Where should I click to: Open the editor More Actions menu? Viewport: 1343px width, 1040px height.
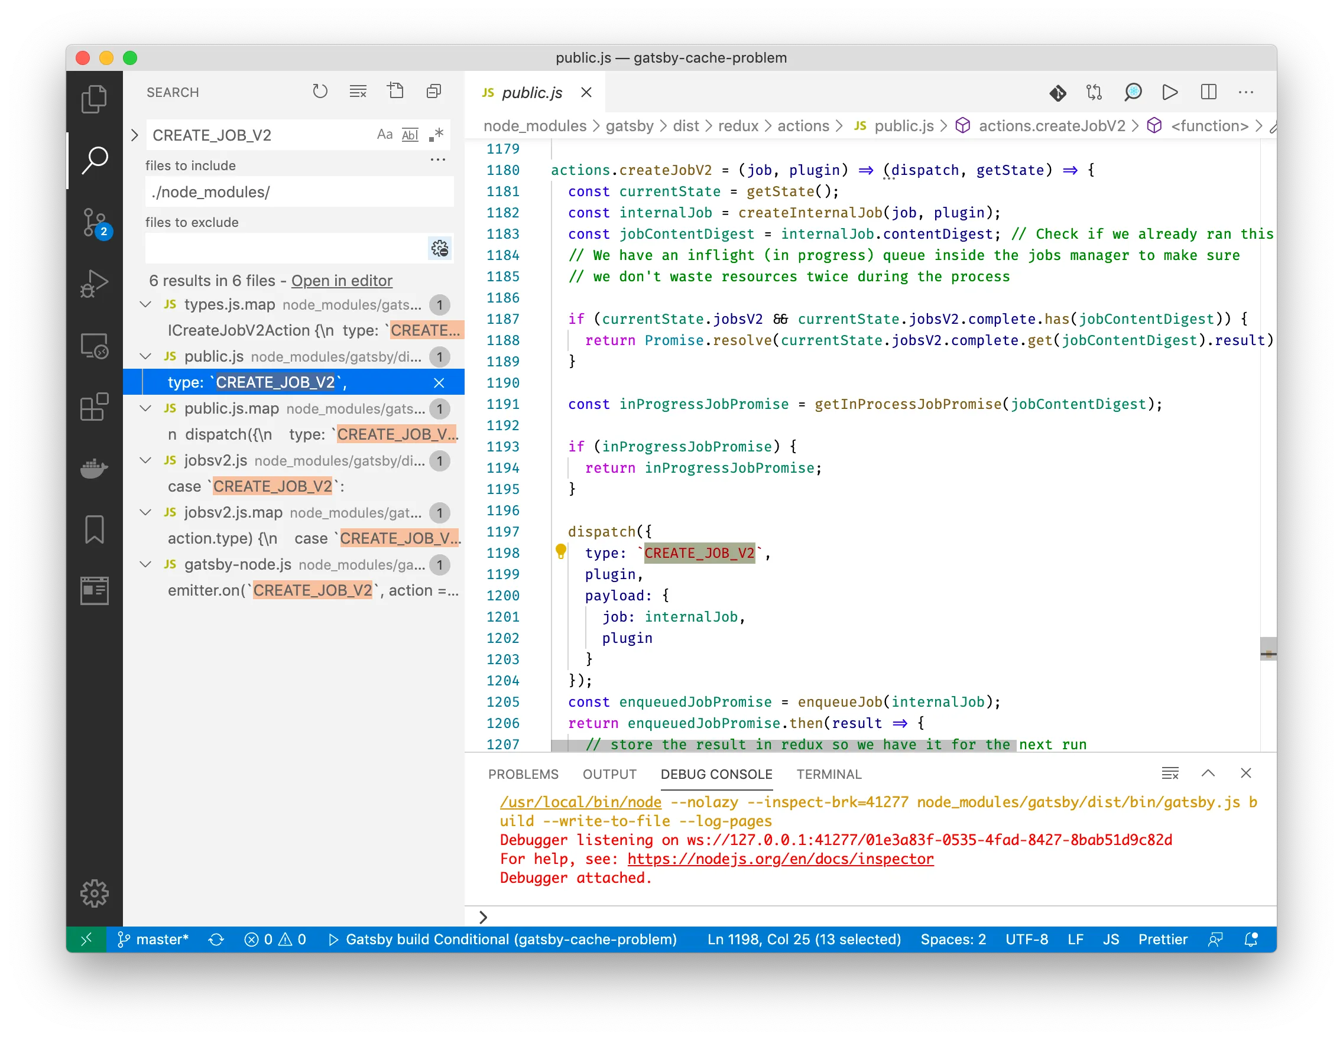(x=1245, y=92)
